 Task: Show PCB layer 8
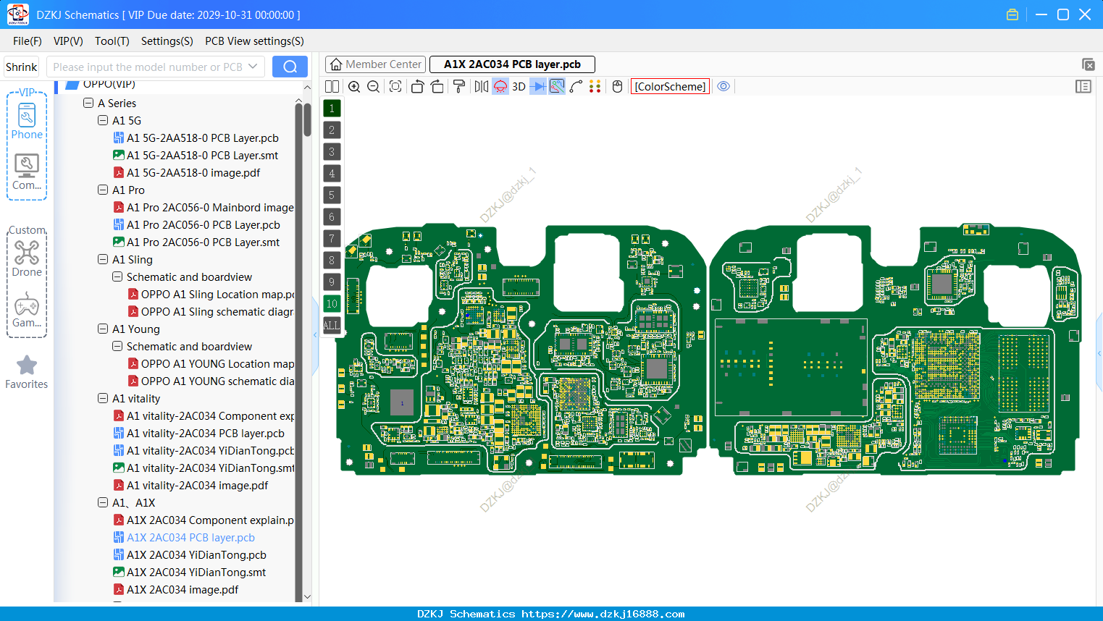click(332, 260)
